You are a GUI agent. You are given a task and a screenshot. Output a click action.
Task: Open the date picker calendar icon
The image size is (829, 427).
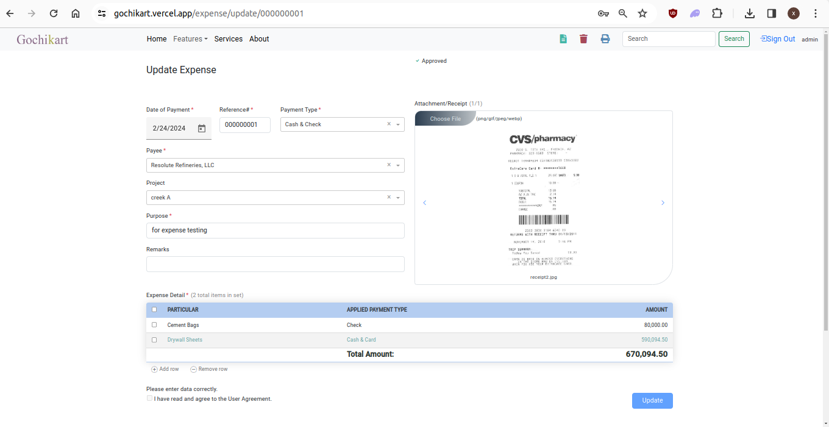[202, 129]
